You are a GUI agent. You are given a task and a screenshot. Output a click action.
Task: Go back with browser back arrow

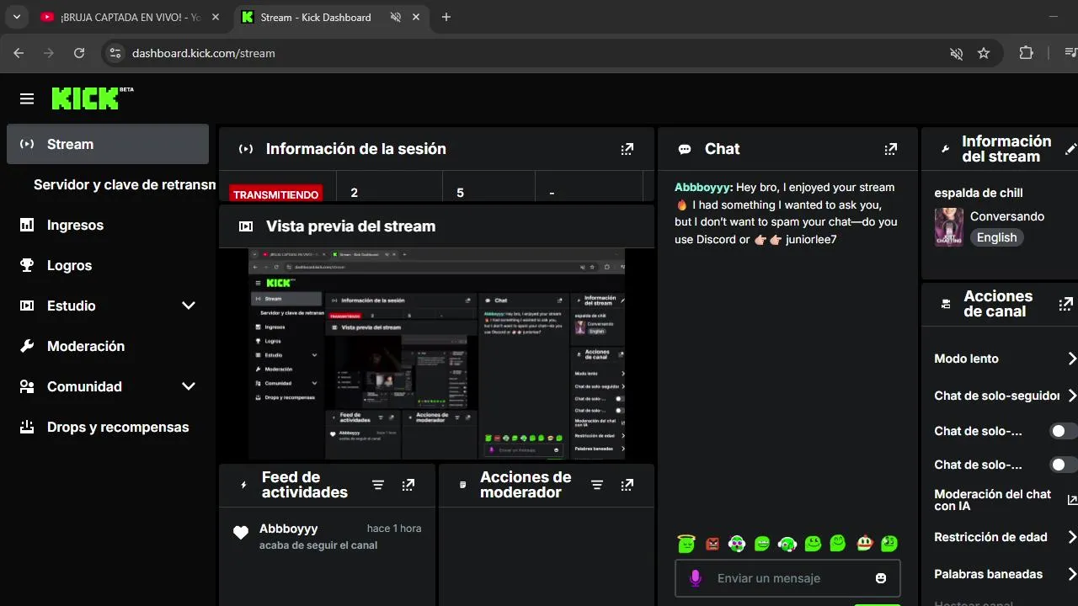coord(19,53)
